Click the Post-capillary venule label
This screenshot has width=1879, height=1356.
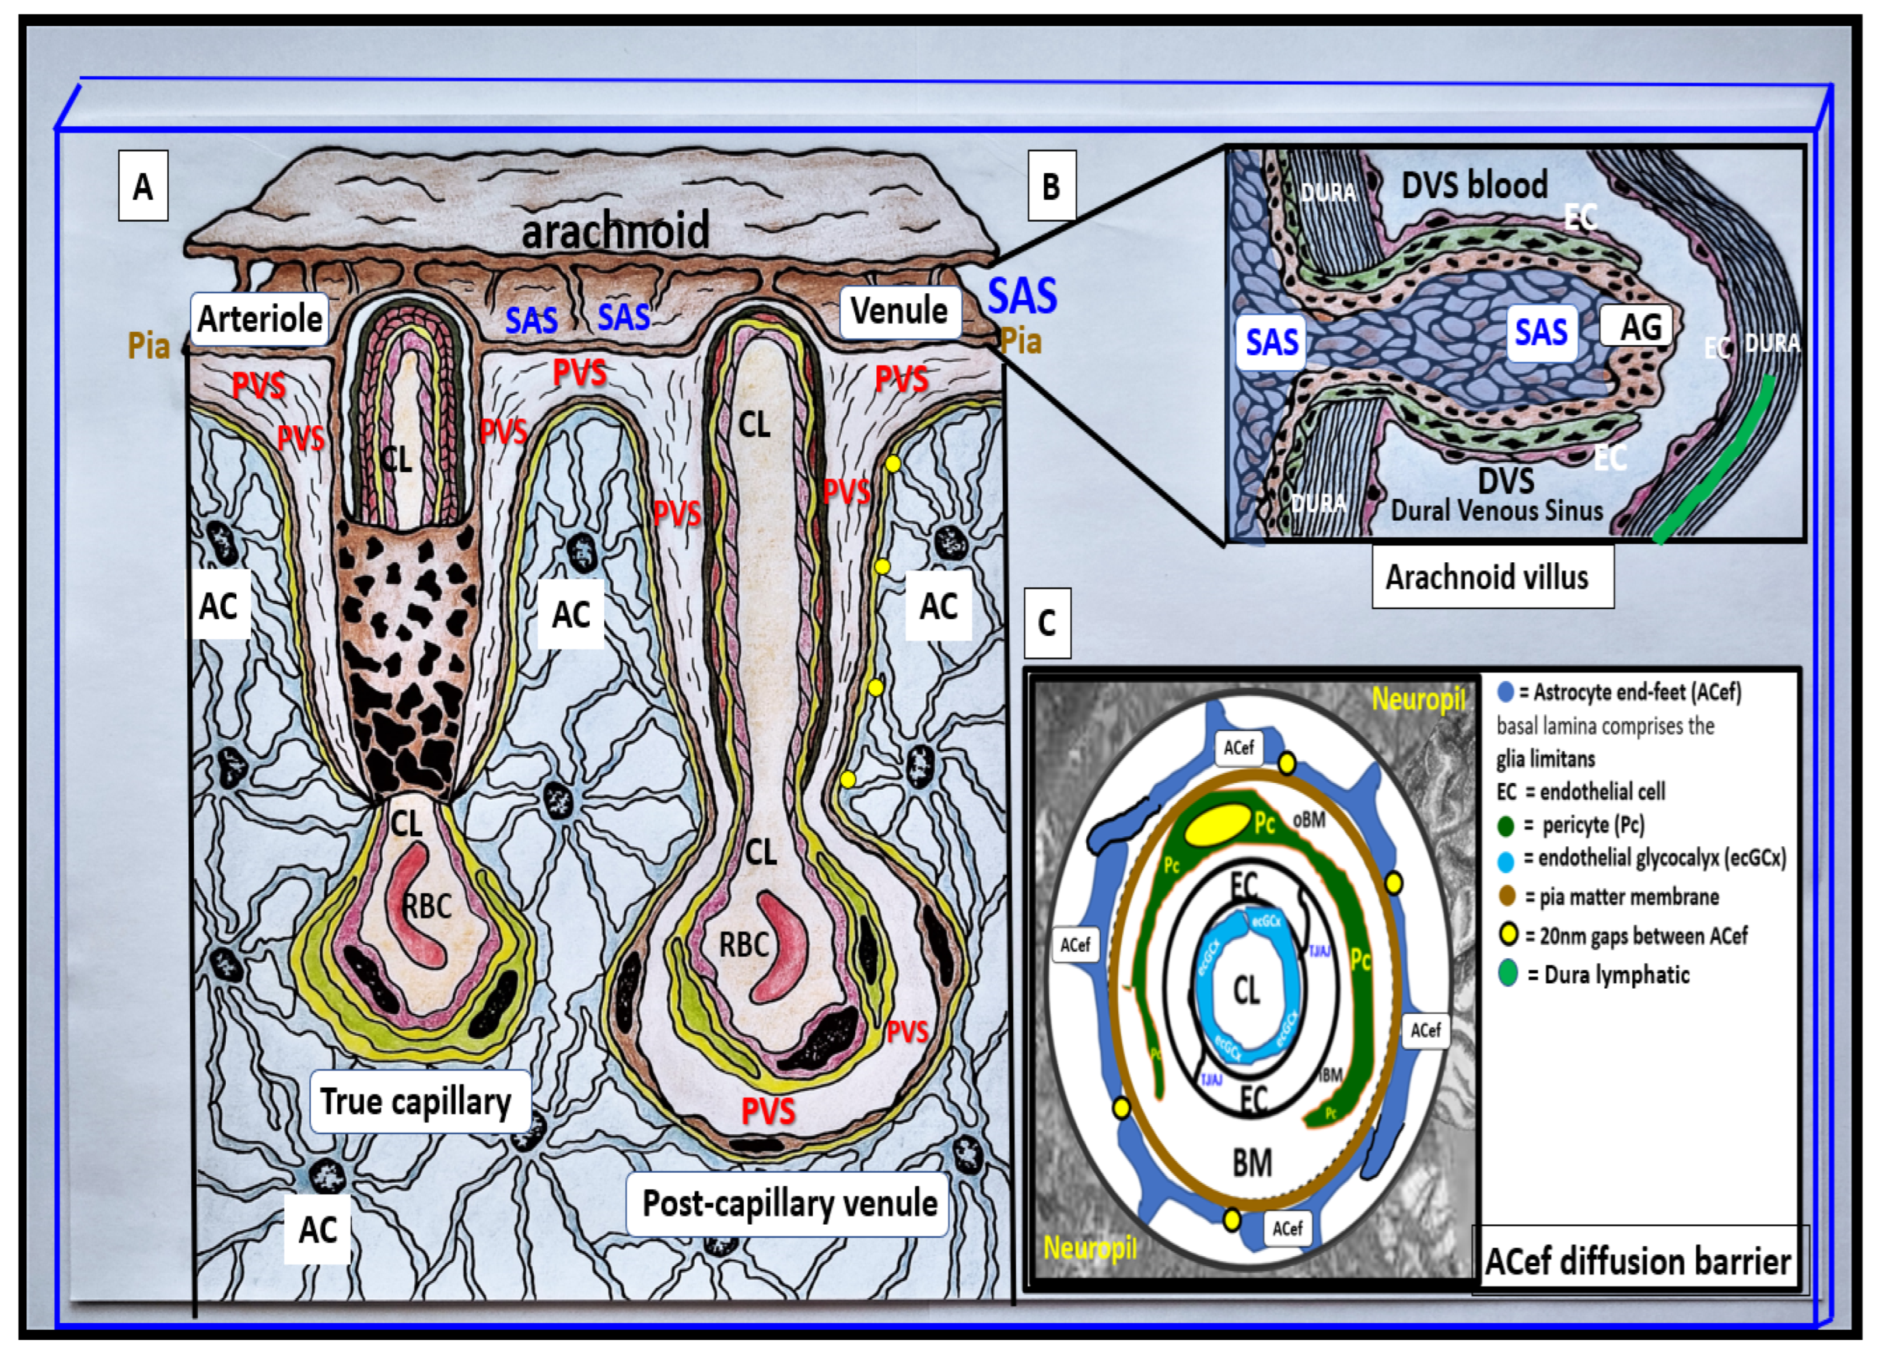[789, 1204]
